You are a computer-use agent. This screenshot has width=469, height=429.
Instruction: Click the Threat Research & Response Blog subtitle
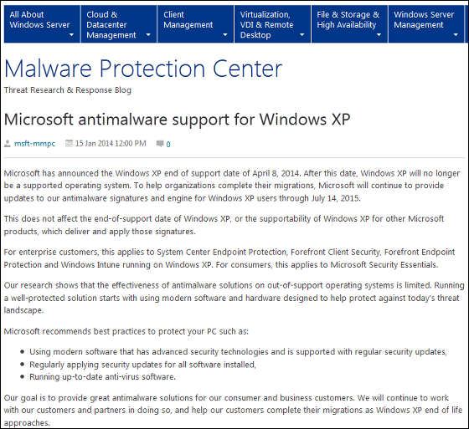click(x=68, y=90)
